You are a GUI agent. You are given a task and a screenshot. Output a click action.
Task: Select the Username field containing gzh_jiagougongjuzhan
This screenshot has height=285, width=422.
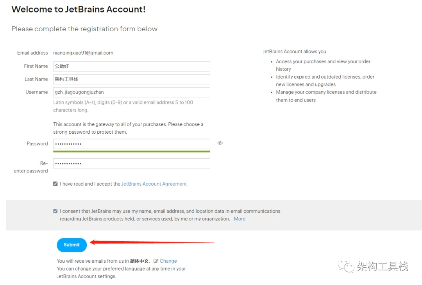coord(132,92)
